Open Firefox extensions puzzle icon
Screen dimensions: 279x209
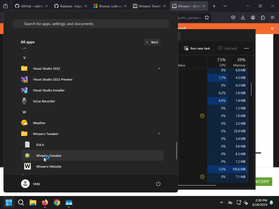tap(263, 17)
